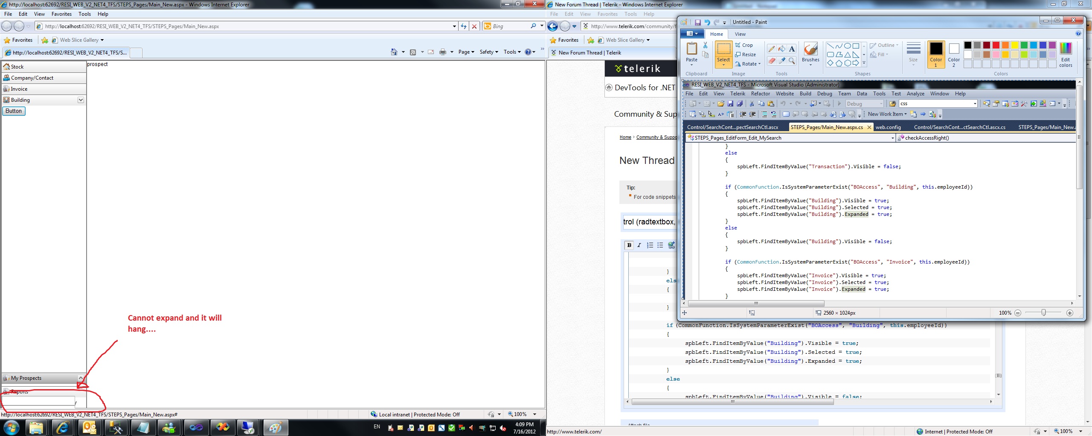Open the Favorites menu in left browser
This screenshot has height=436, width=1092.
point(61,14)
